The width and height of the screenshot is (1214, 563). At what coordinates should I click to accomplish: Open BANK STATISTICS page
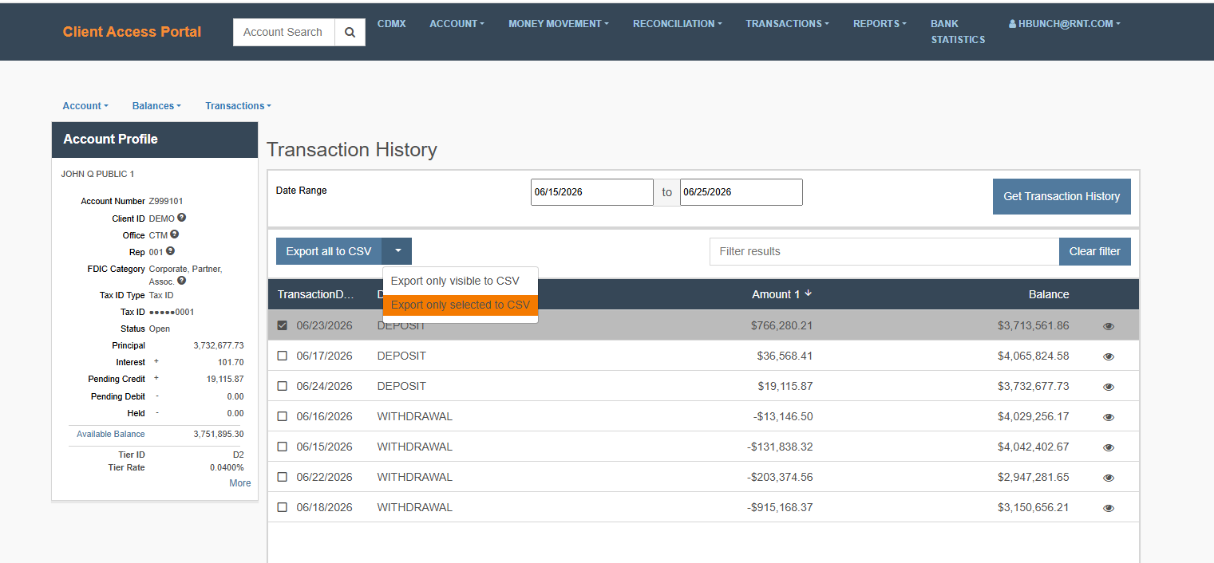(x=958, y=32)
